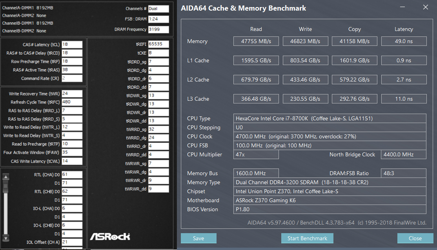Select the Command Rate (CR) field

72,78
